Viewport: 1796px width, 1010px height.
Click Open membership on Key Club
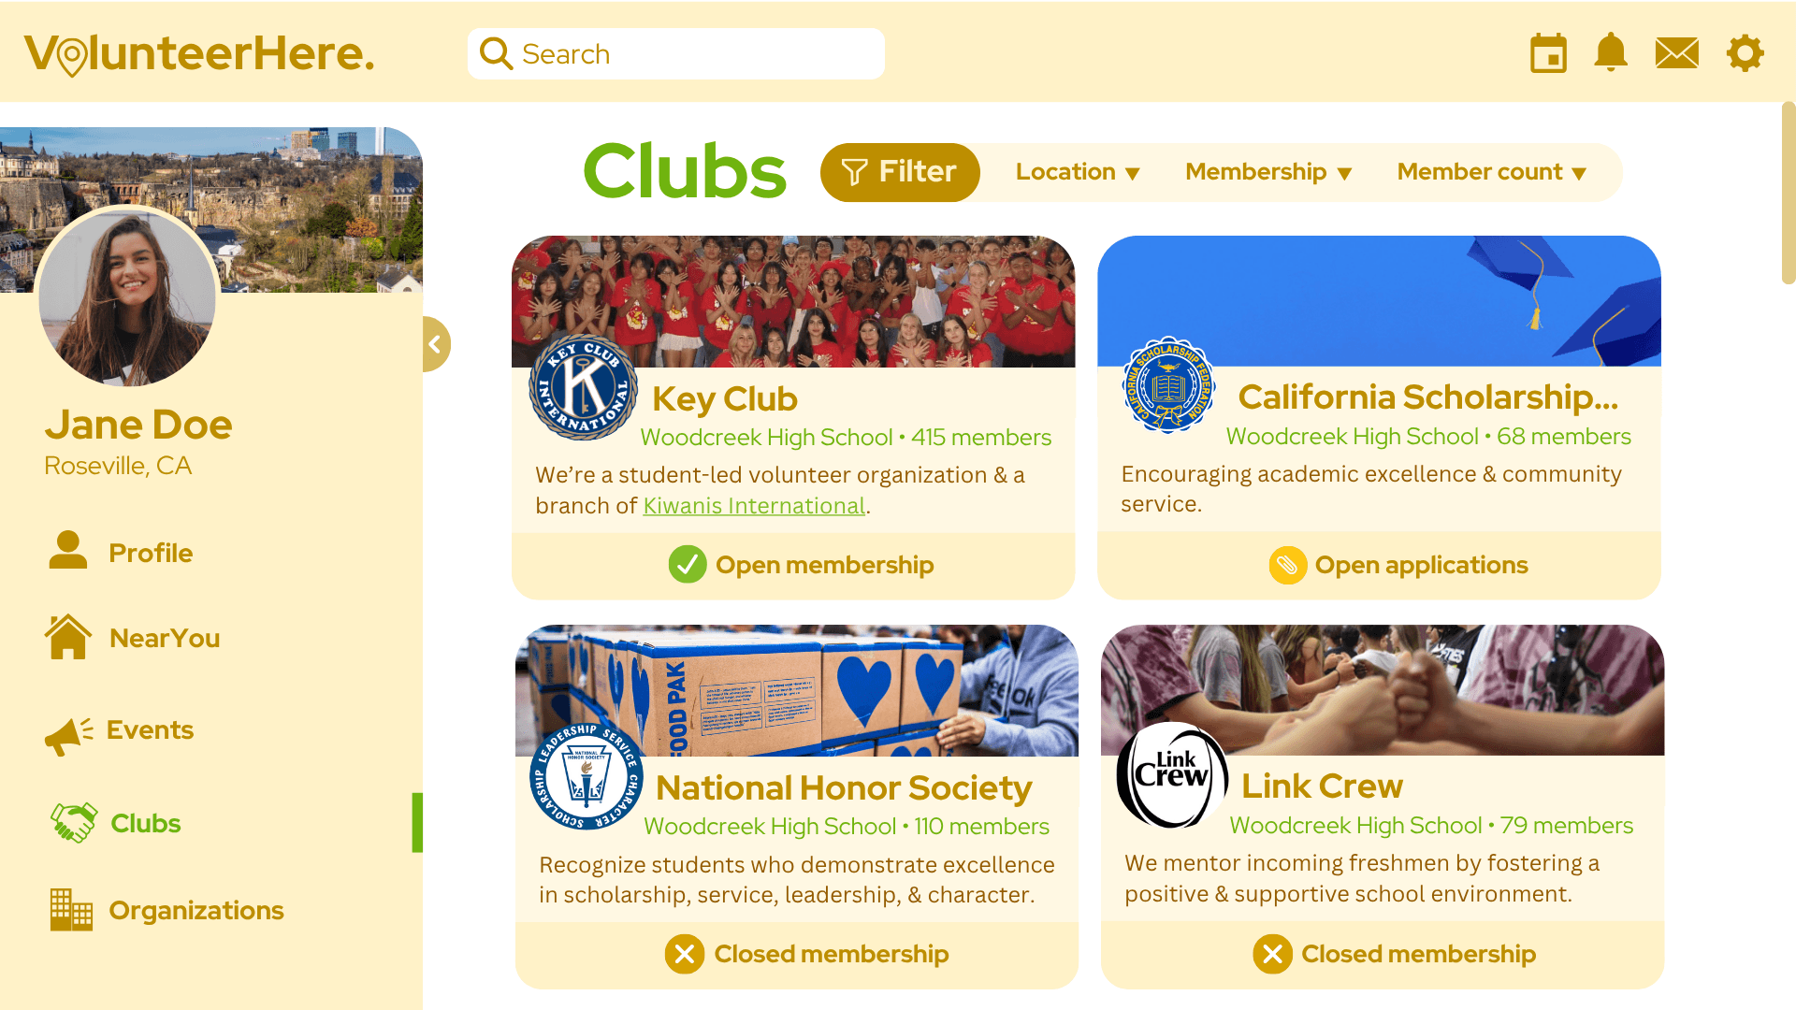point(801,565)
